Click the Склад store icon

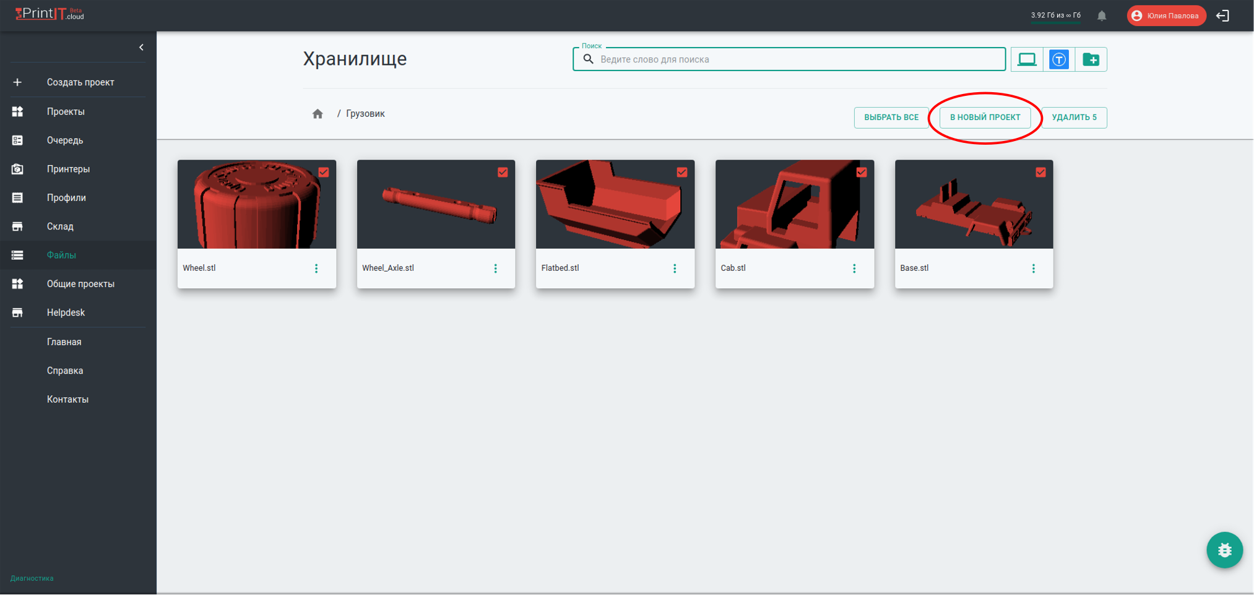click(17, 226)
